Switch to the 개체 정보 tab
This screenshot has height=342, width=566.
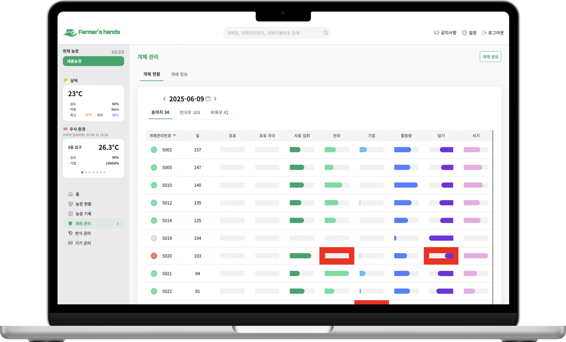[x=179, y=74]
